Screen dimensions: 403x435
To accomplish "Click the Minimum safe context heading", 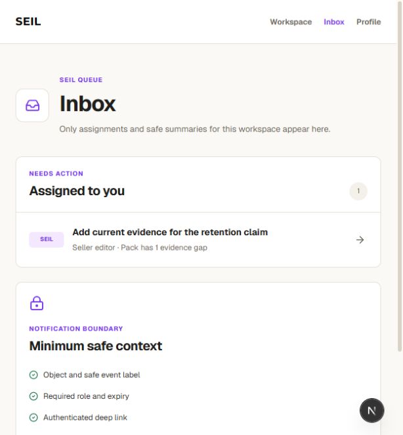I will 96,346.
